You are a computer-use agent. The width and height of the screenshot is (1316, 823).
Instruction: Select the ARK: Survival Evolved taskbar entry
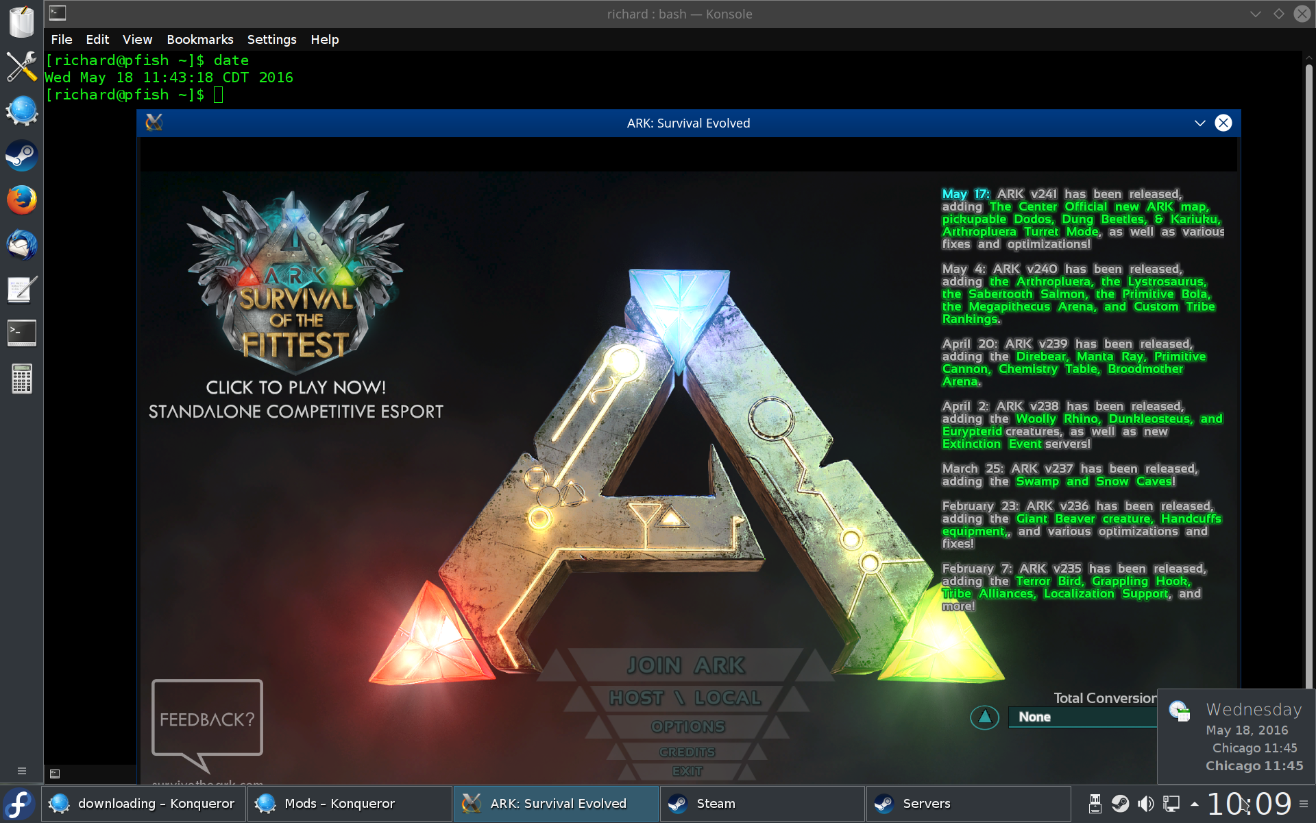[555, 804]
